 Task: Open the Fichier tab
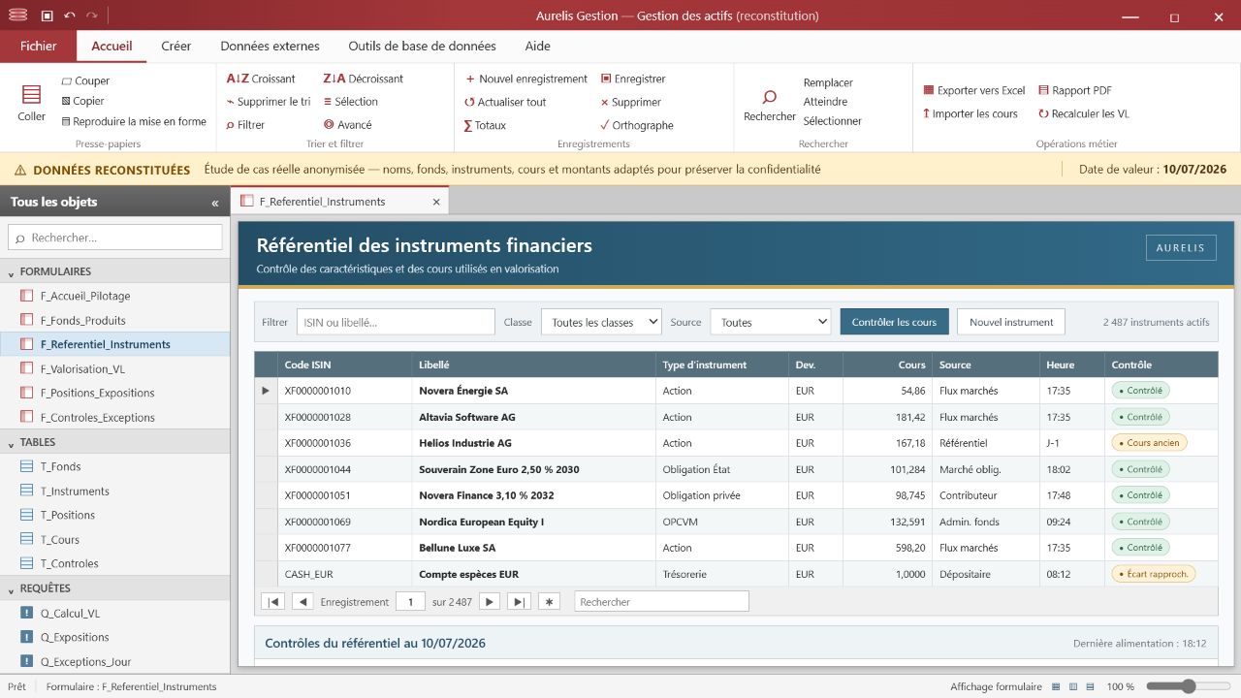(39, 46)
